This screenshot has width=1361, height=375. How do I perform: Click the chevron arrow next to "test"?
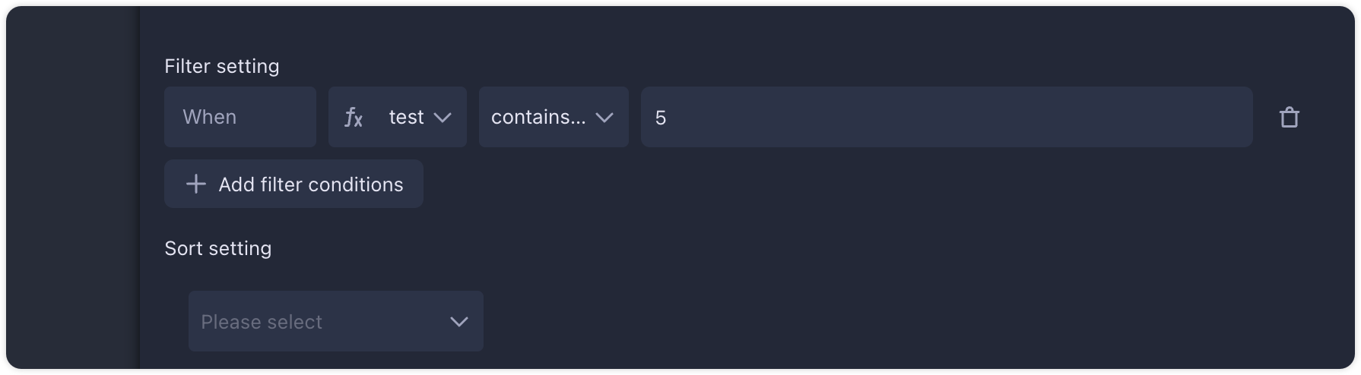pyautogui.click(x=443, y=118)
